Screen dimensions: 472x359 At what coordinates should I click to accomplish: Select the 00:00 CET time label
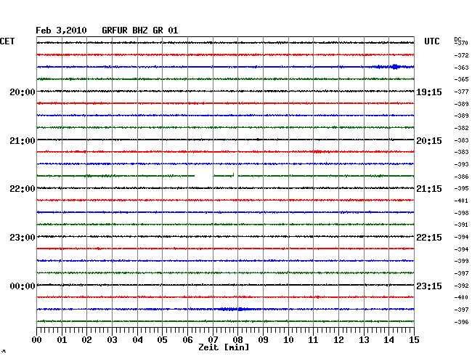pyautogui.click(x=23, y=286)
